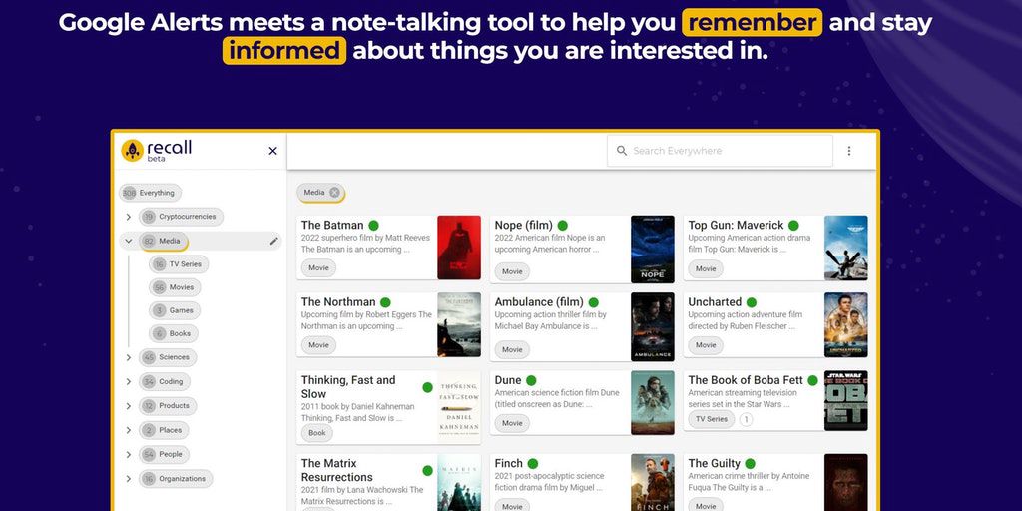The image size is (1022, 511).
Task: Click Book tag on Thinking, Fast and Slow
Action: coord(316,433)
